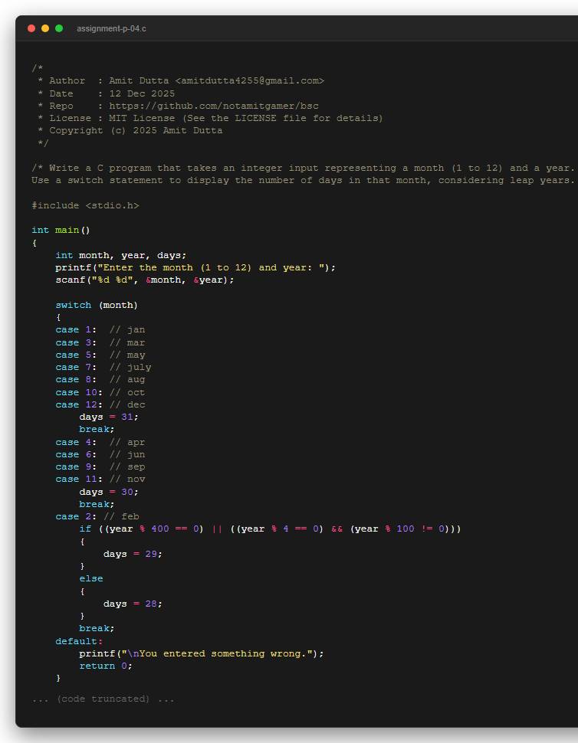Click the 'Write a C program' comment line
The width and height of the screenshot is (578, 743).
(304, 168)
